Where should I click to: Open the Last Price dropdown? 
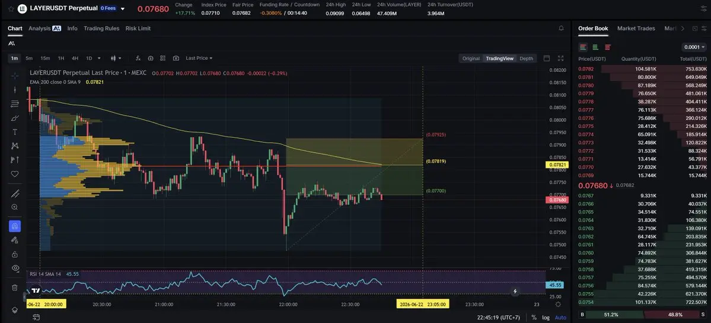point(199,59)
